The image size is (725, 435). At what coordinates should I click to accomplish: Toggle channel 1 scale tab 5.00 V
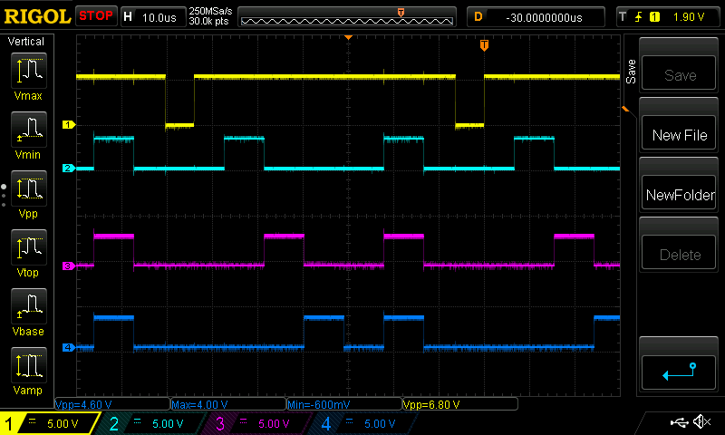click(x=49, y=423)
